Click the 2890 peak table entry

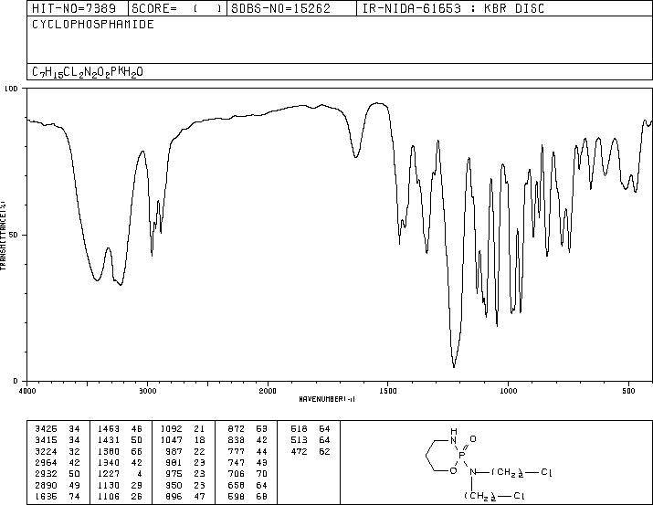[x=46, y=485]
